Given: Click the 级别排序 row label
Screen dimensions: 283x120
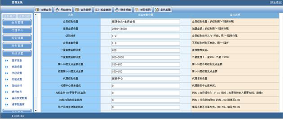Looking at the screenshot, I should [70, 36].
